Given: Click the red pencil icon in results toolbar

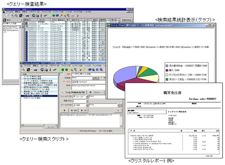Looking at the screenshot, I should (61, 15).
